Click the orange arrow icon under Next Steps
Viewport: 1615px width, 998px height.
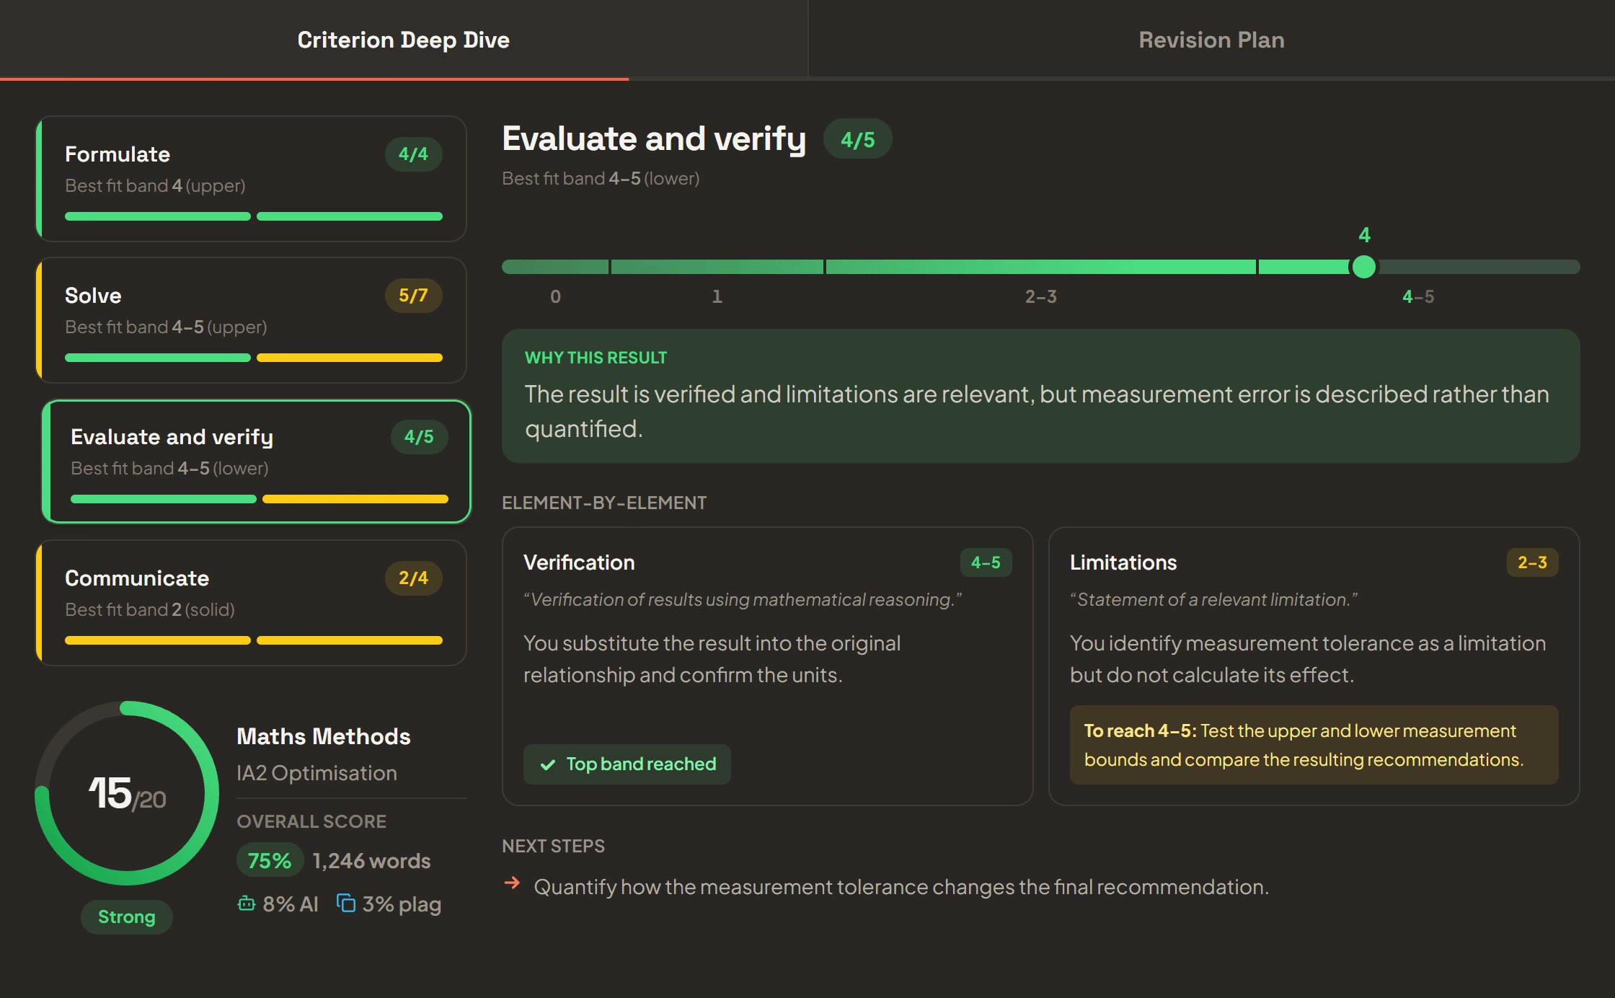512,883
